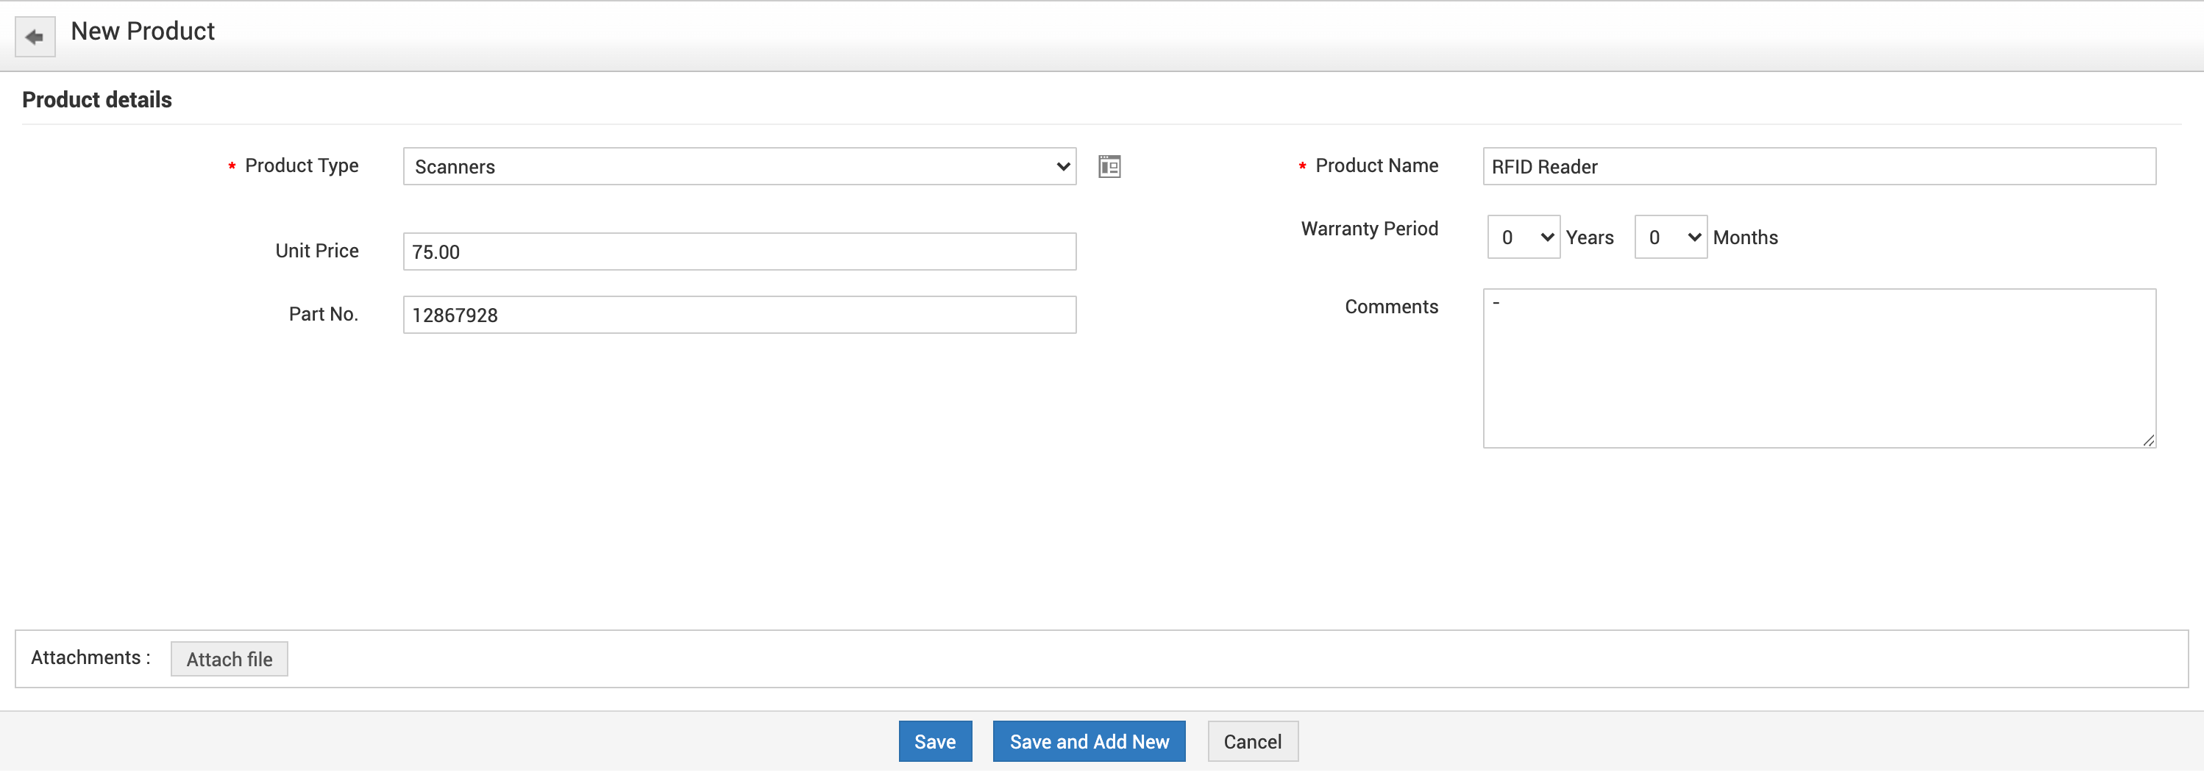
Task: Click the Product Type label
Action: [301, 166]
